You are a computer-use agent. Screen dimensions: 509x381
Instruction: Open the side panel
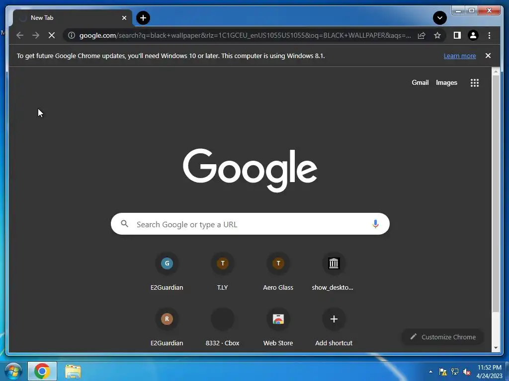[x=457, y=35]
